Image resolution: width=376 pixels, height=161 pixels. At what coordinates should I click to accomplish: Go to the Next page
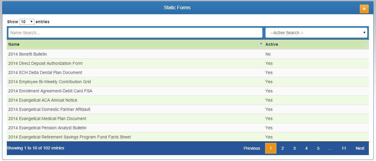tap(360, 148)
